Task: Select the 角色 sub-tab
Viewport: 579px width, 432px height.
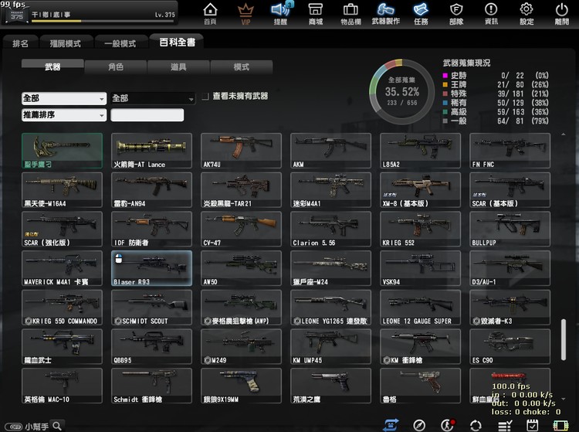Action: click(116, 67)
